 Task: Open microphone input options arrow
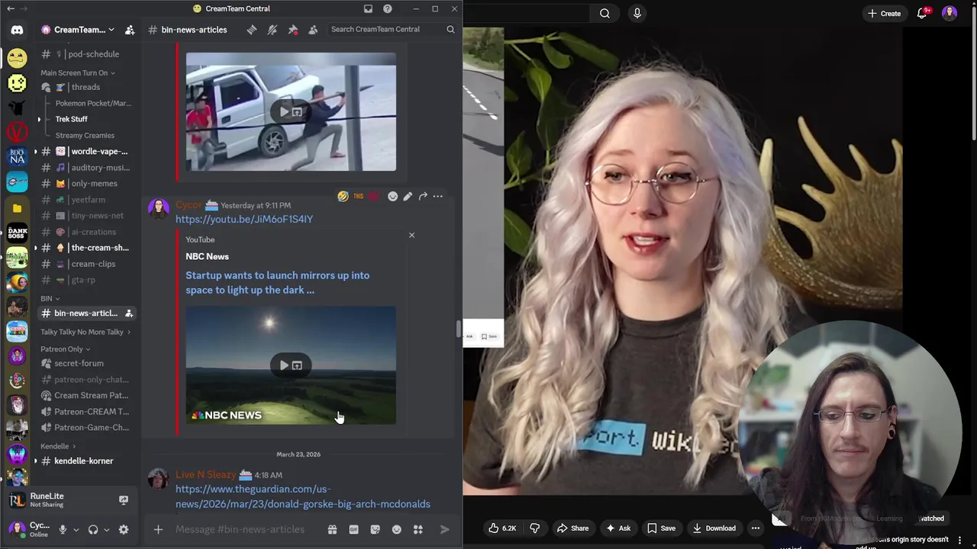coord(76,530)
